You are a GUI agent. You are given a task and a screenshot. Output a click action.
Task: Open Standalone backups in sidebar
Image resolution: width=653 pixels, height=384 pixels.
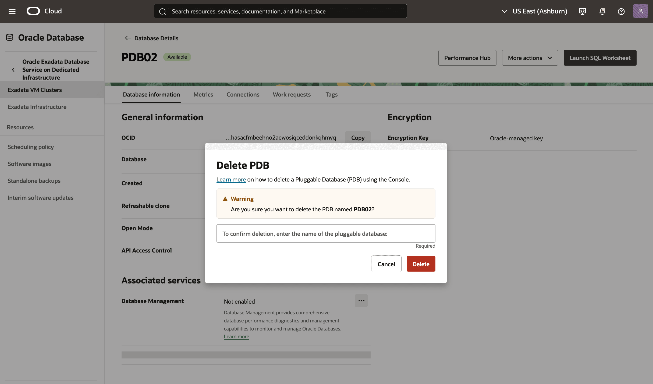(34, 181)
